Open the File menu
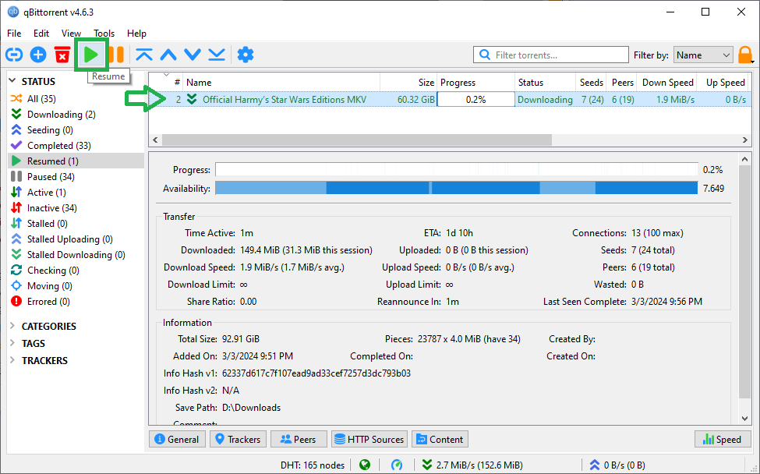 point(14,33)
